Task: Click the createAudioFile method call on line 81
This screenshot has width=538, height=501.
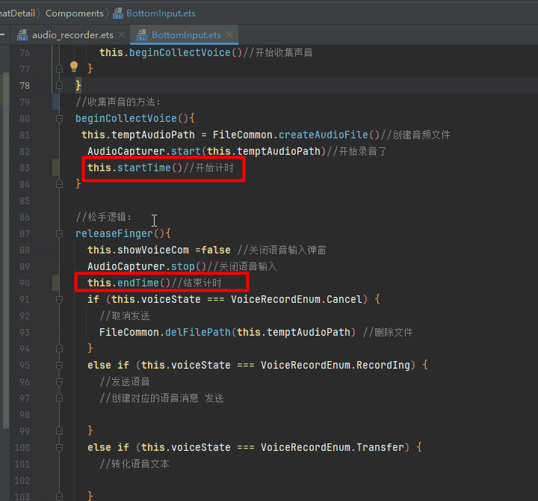Action: pos(323,135)
